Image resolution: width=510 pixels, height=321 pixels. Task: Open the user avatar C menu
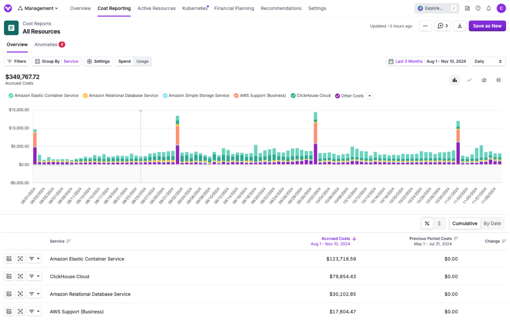[501, 9]
